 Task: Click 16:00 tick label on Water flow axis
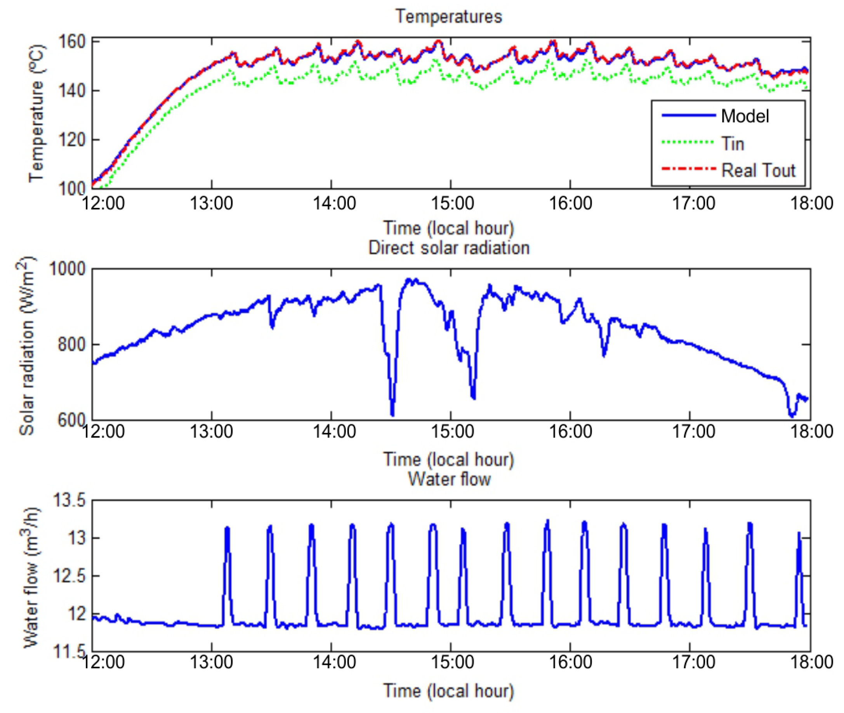(570, 662)
